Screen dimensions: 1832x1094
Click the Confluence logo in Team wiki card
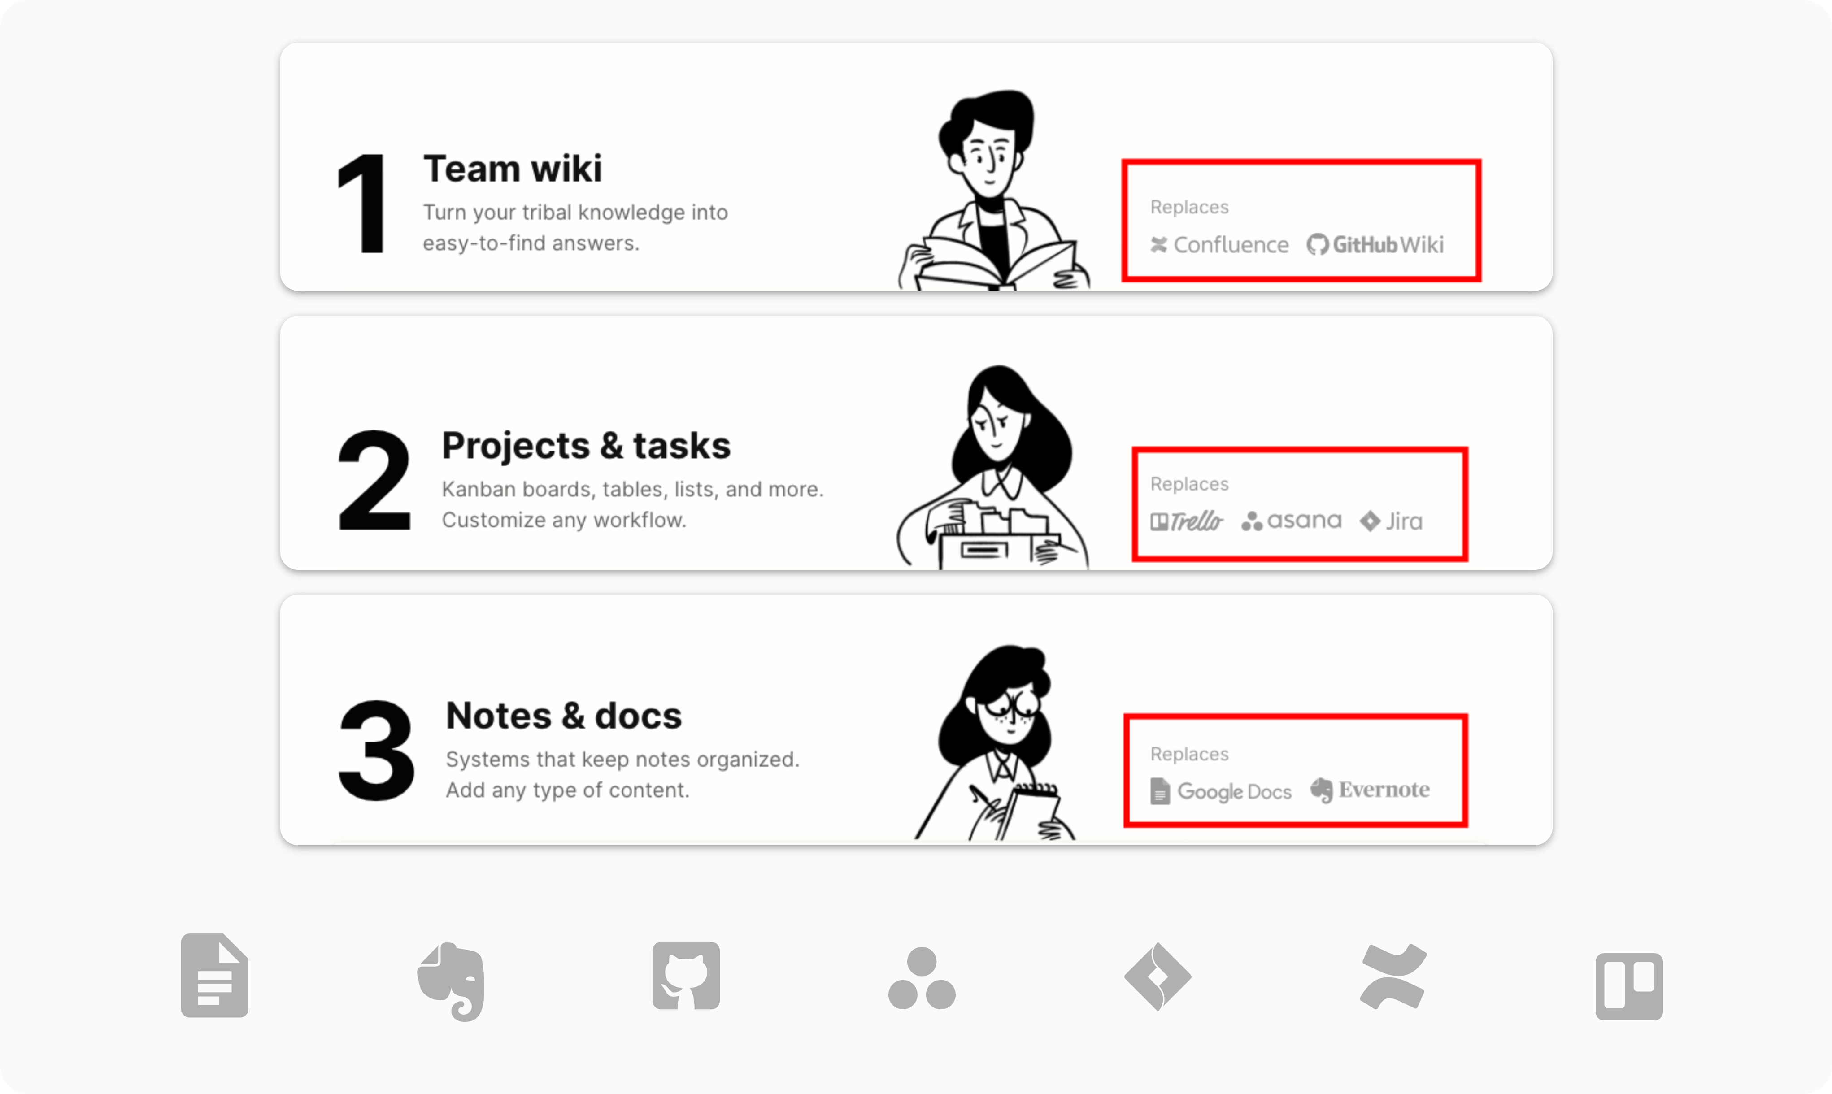pos(1219,245)
